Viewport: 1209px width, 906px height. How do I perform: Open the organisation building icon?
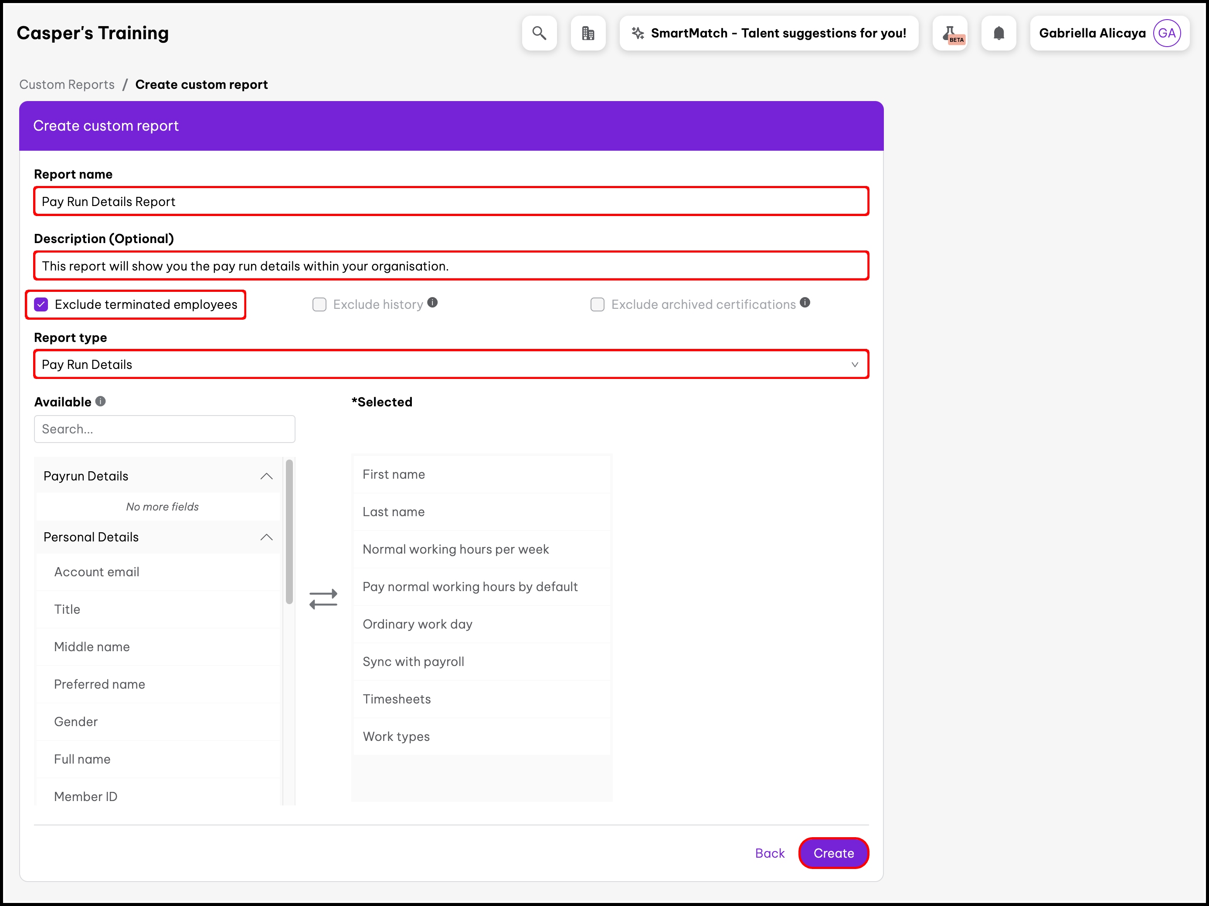click(588, 33)
